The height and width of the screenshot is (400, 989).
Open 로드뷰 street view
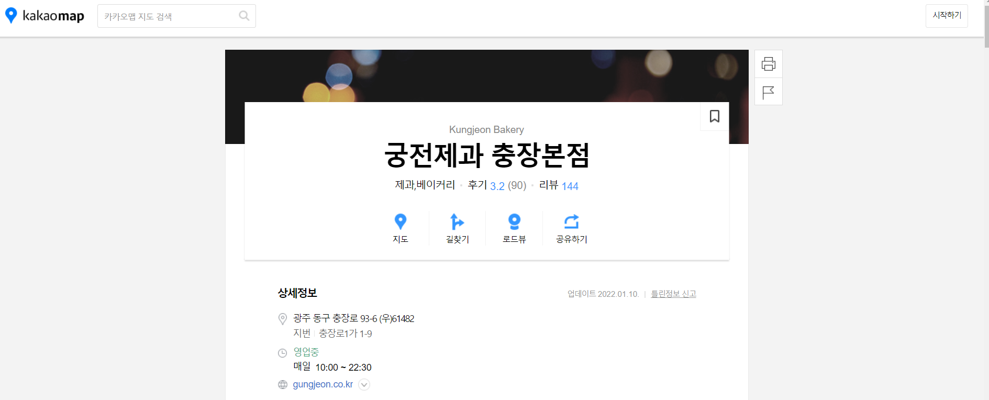pos(514,228)
